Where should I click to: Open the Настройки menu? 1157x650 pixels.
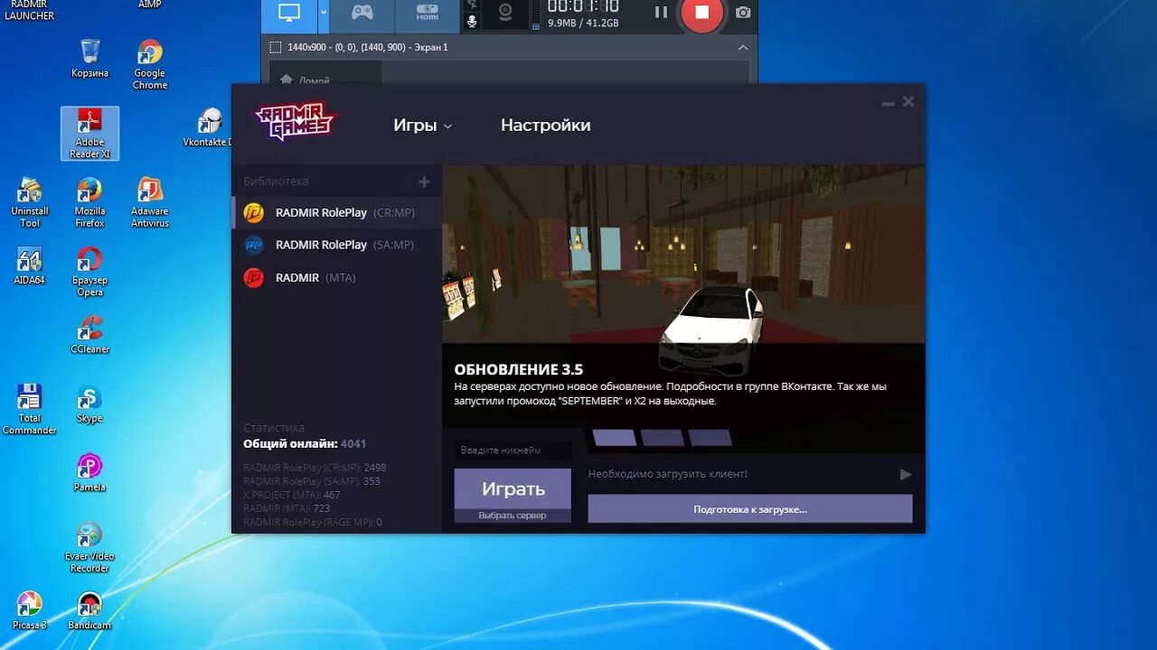(x=545, y=125)
